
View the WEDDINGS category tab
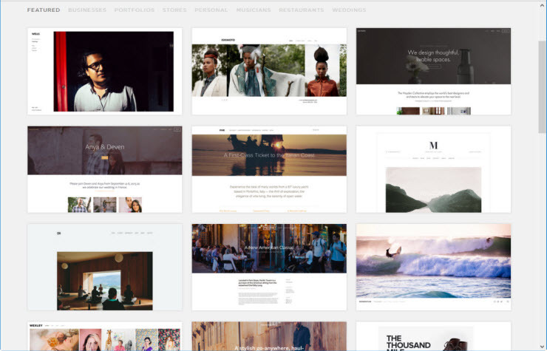click(349, 10)
